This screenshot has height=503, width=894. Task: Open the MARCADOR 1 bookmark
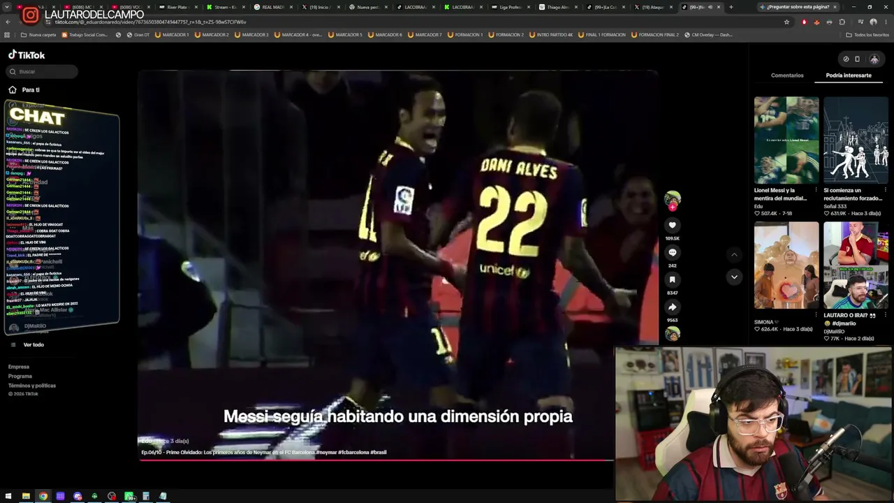point(172,35)
